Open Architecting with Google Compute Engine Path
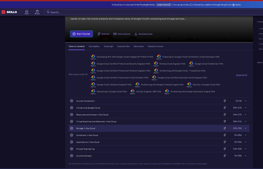263x169 pixels. coord(159,85)
